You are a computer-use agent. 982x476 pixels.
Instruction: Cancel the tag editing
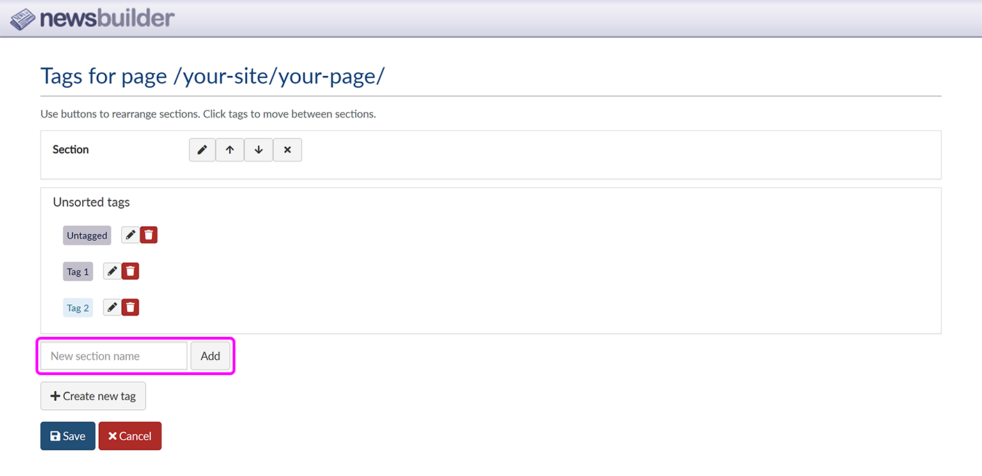(x=130, y=436)
